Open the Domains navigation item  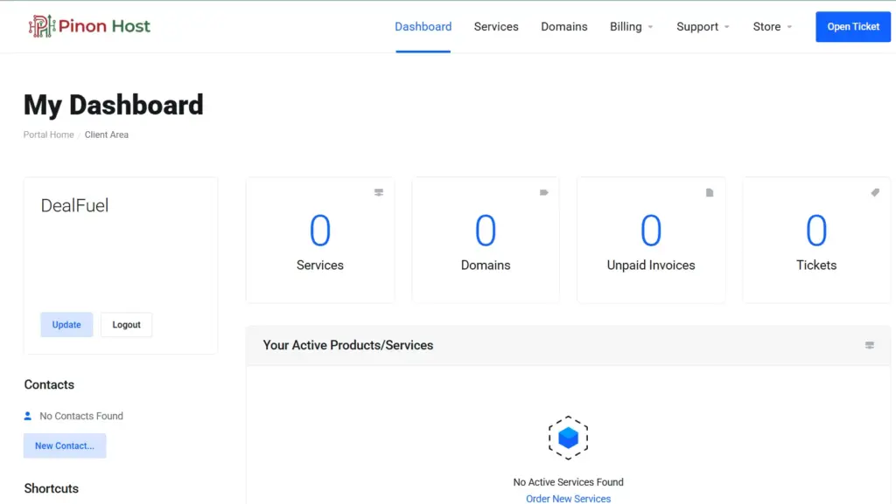[563, 26]
